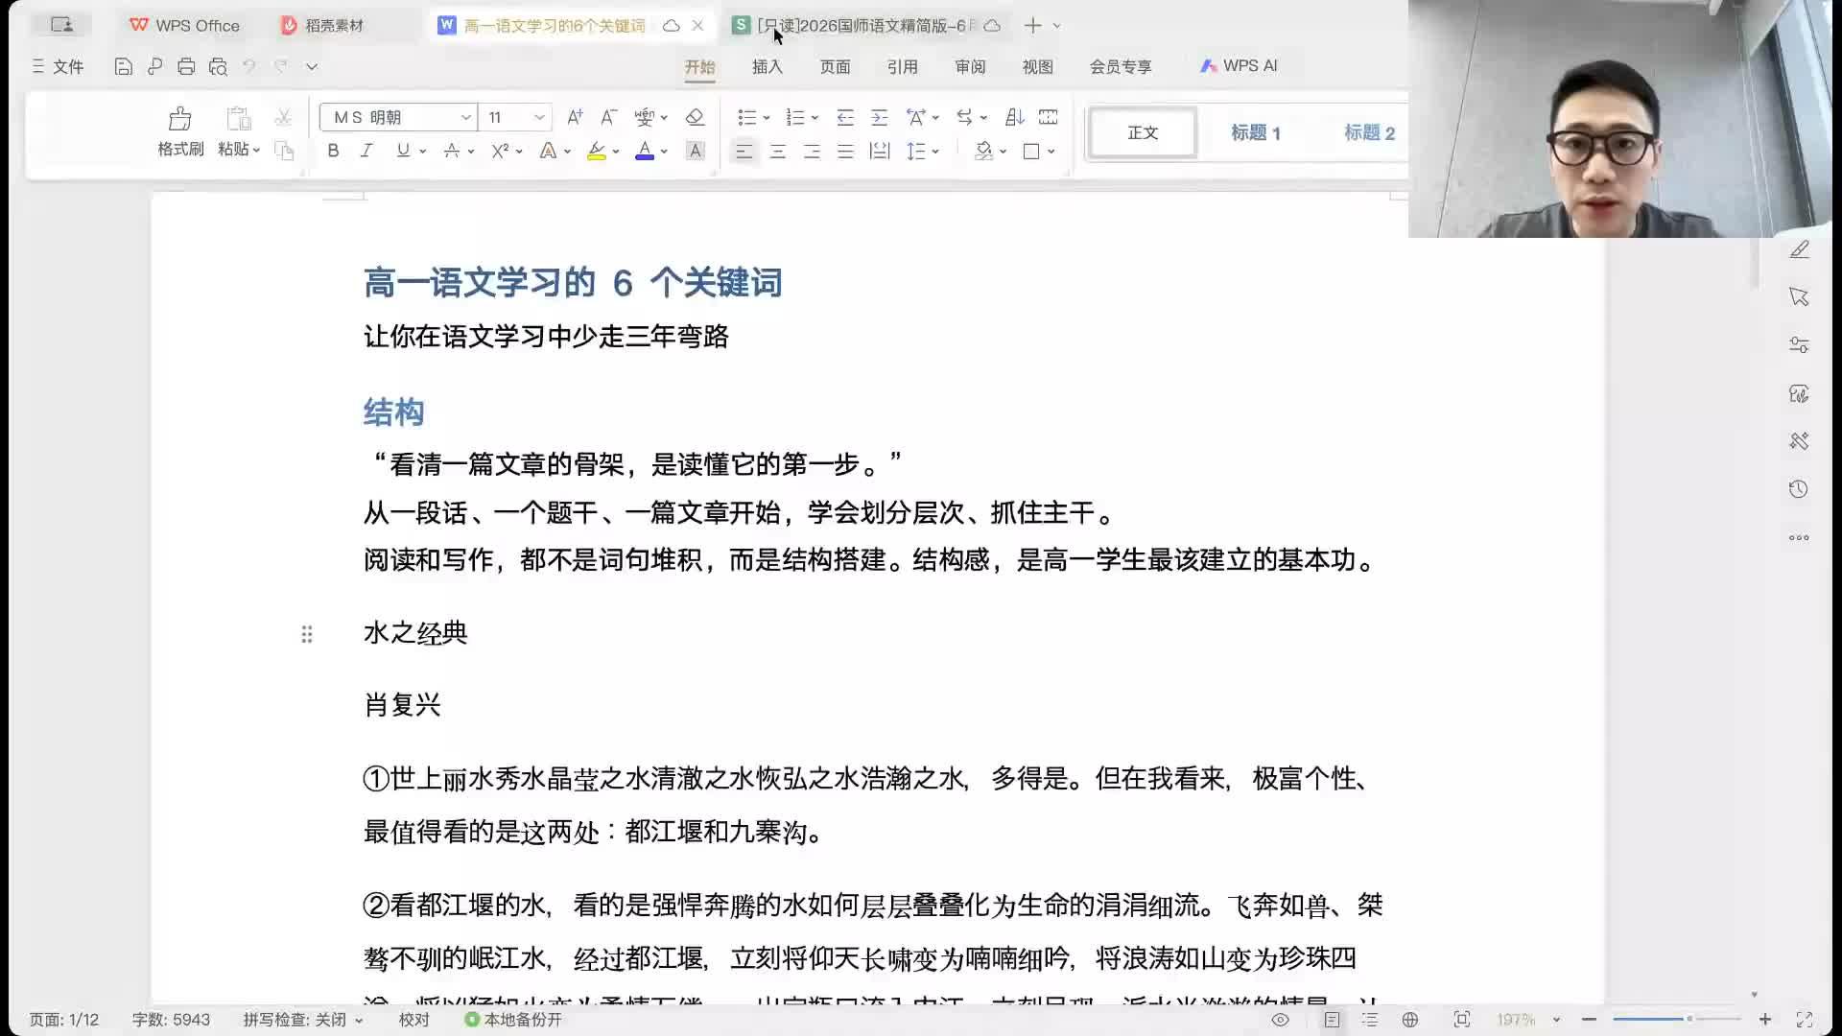Image resolution: width=1842 pixels, height=1036 pixels.
Task: Toggle italic formatting
Action: click(366, 151)
